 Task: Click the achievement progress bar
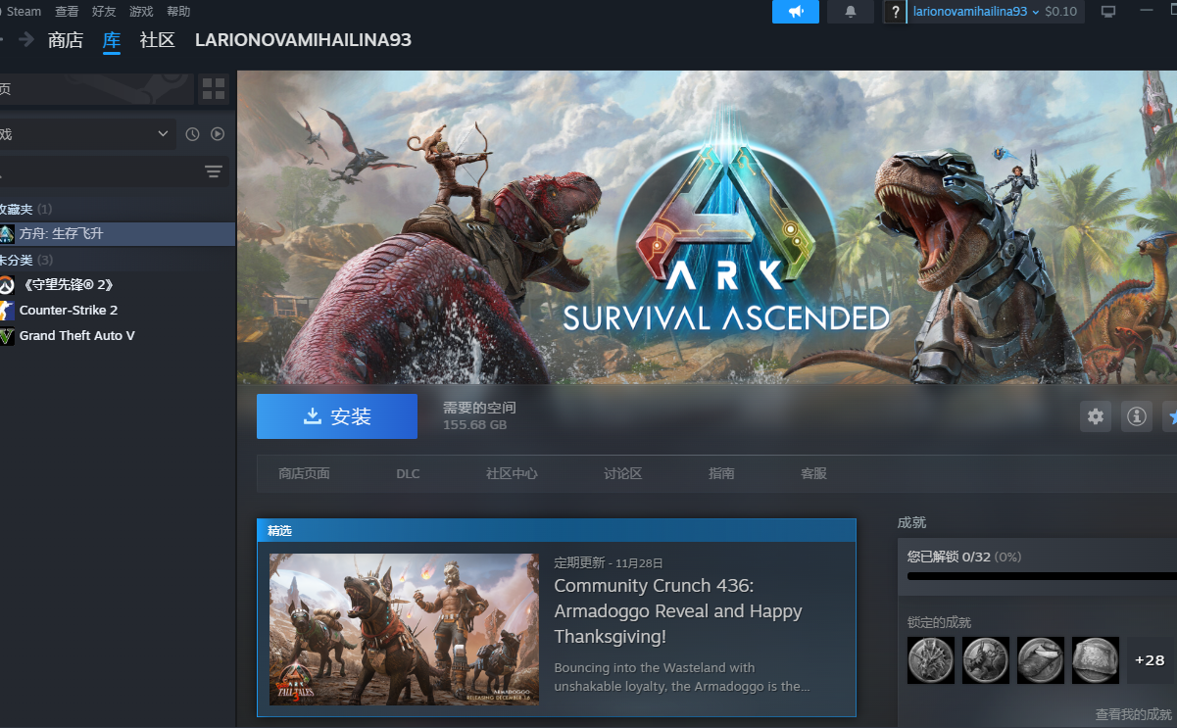[x=1041, y=576]
